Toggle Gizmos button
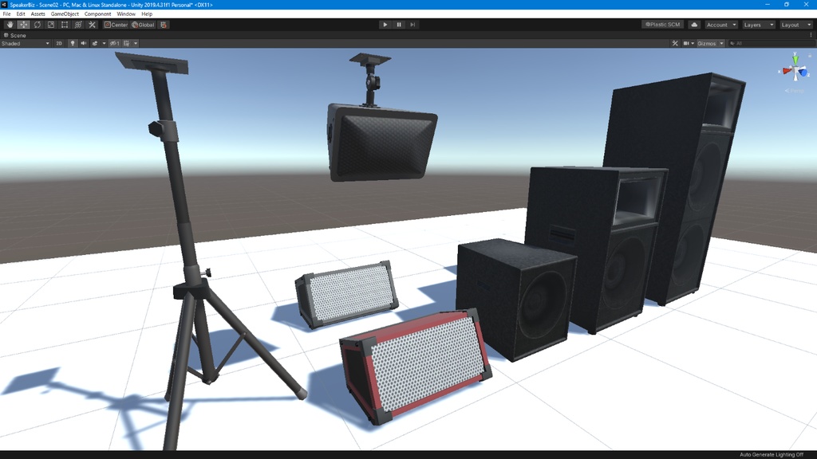 (707, 44)
